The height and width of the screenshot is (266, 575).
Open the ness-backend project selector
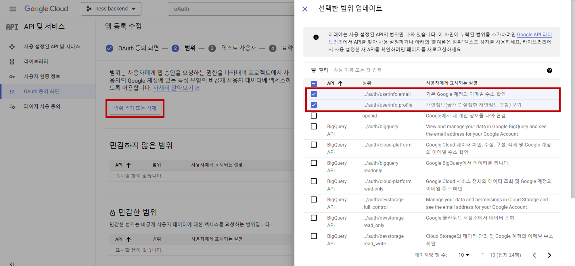coord(111,9)
